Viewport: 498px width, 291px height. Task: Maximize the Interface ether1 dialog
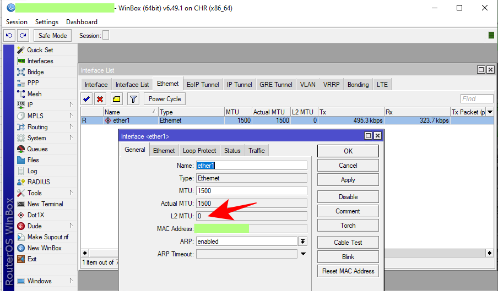click(x=368, y=136)
